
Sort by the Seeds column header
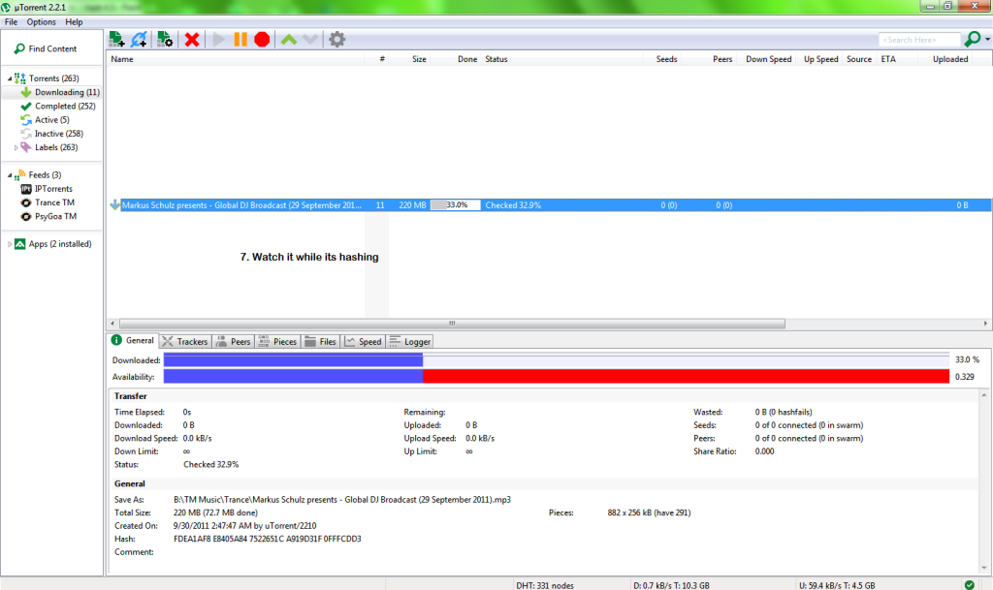662,59
